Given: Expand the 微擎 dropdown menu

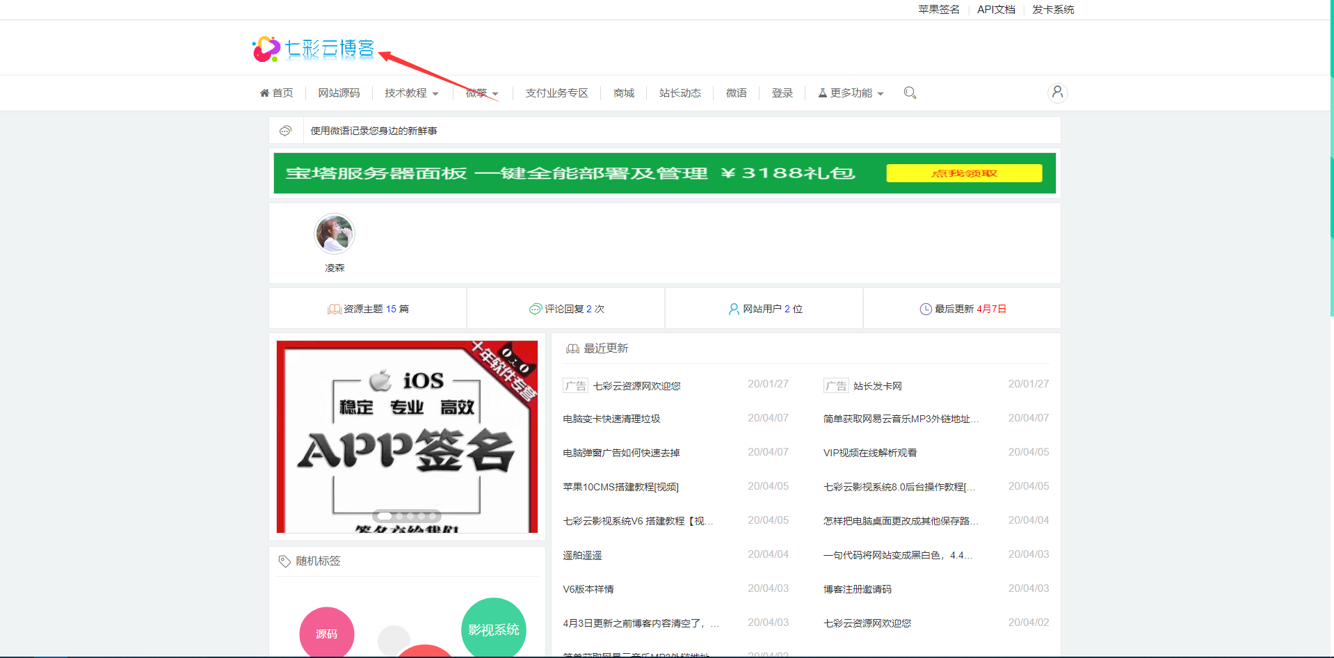Looking at the screenshot, I should [x=482, y=93].
